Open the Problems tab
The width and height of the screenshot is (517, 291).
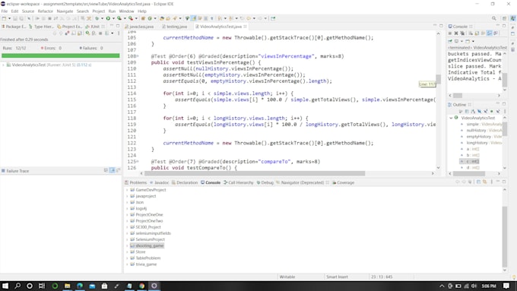136,182
